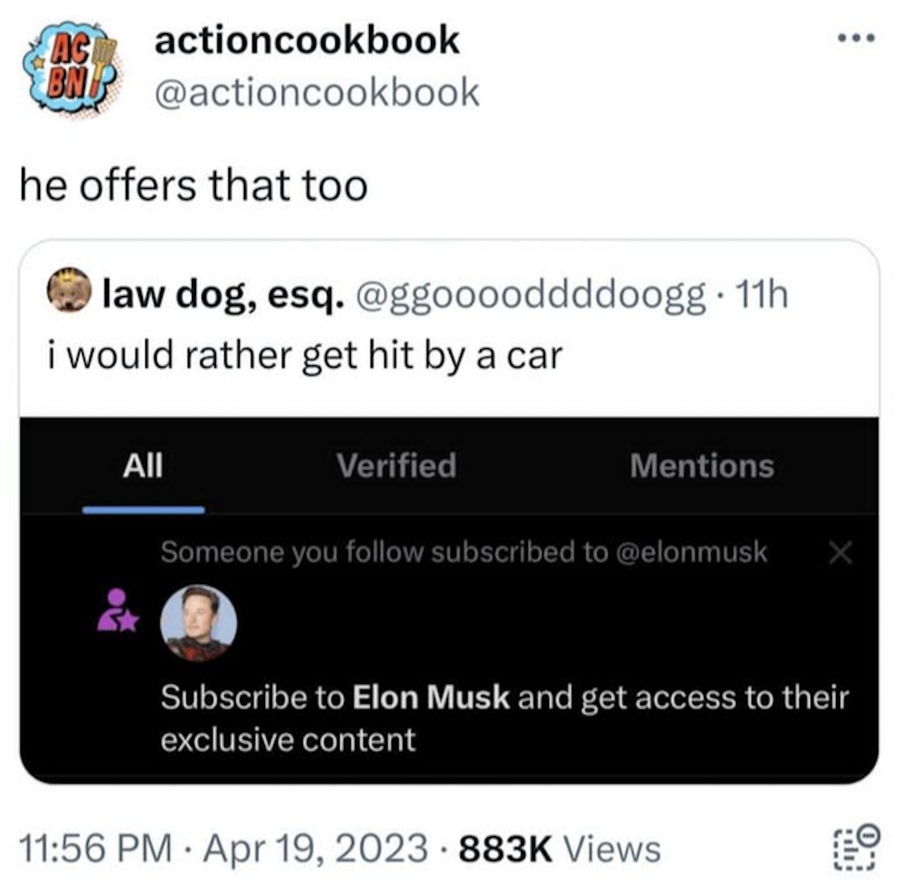Click "Someone you follow subscribed to @elonmusk" text
The image size is (900, 883).
coord(463,552)
